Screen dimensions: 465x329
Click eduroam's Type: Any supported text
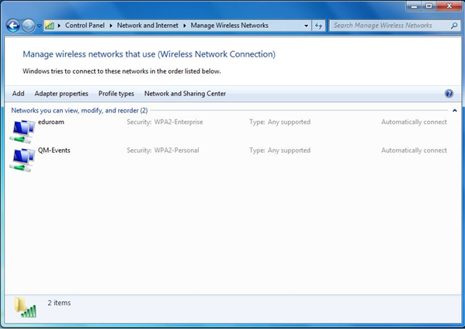pyautogui.click(x=279, y=122)
